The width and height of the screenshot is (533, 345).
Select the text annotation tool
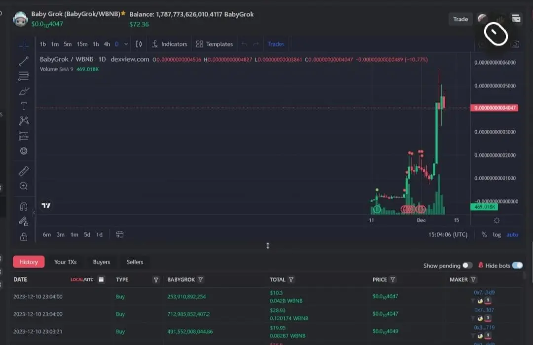point(24,106)
